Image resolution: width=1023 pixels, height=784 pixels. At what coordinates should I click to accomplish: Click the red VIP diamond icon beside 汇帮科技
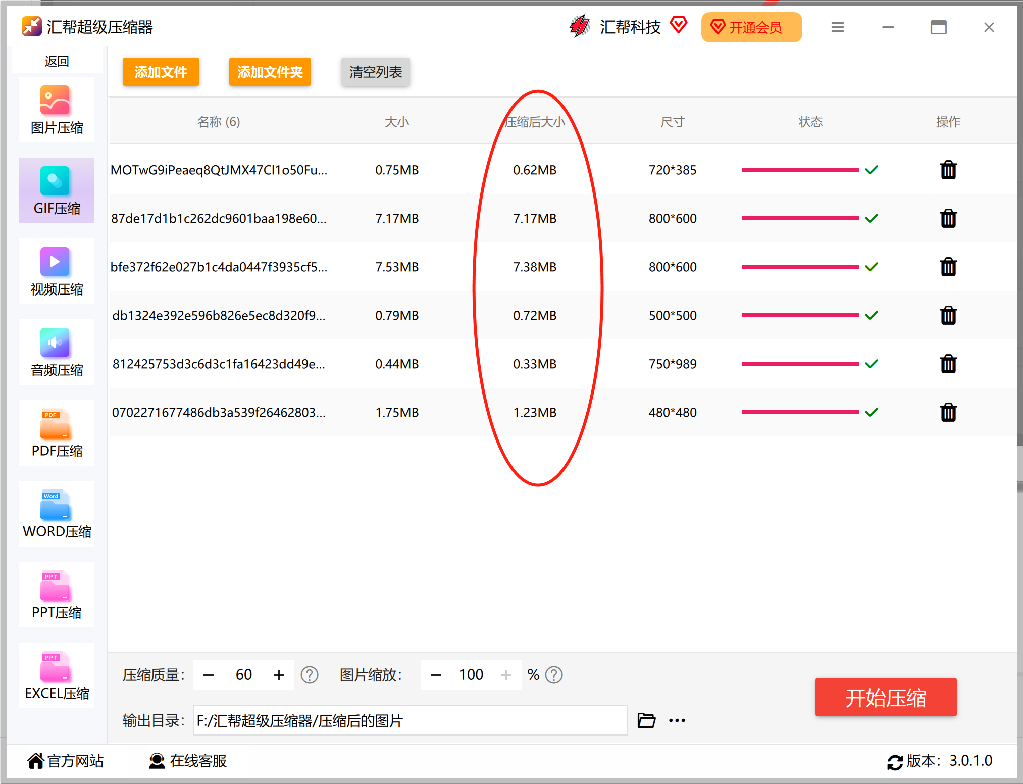click(x=679, y=24)
